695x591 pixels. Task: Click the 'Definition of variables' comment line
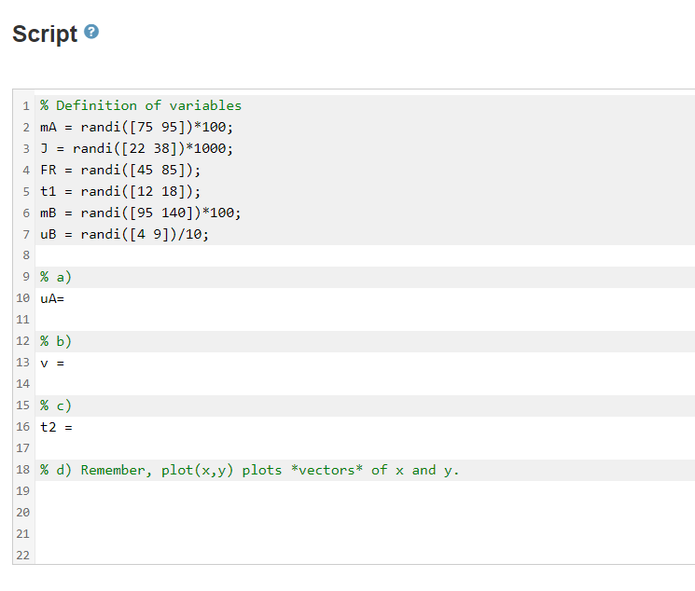tap(141, 106)
